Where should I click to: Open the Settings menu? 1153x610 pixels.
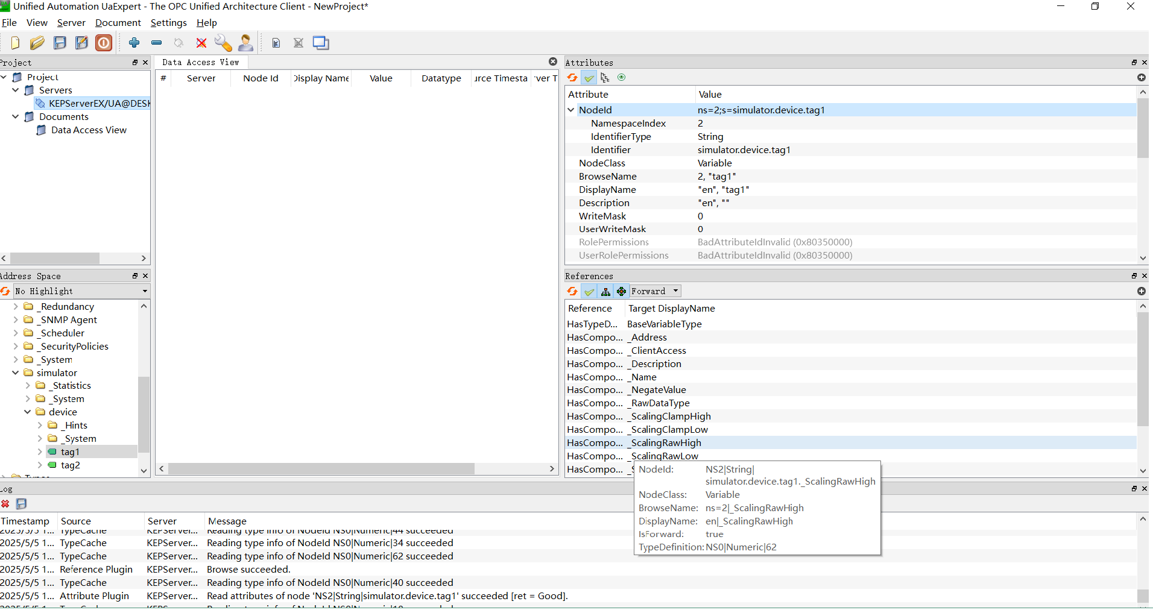[x=169, y=23]
